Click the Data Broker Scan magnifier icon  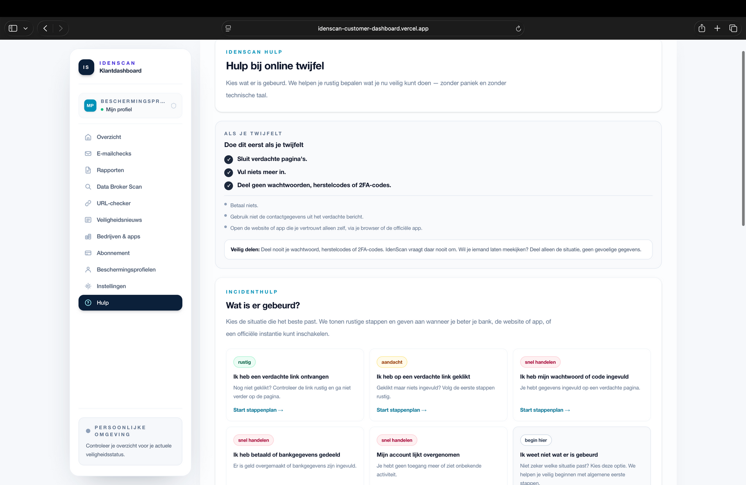tap(88, 187)
